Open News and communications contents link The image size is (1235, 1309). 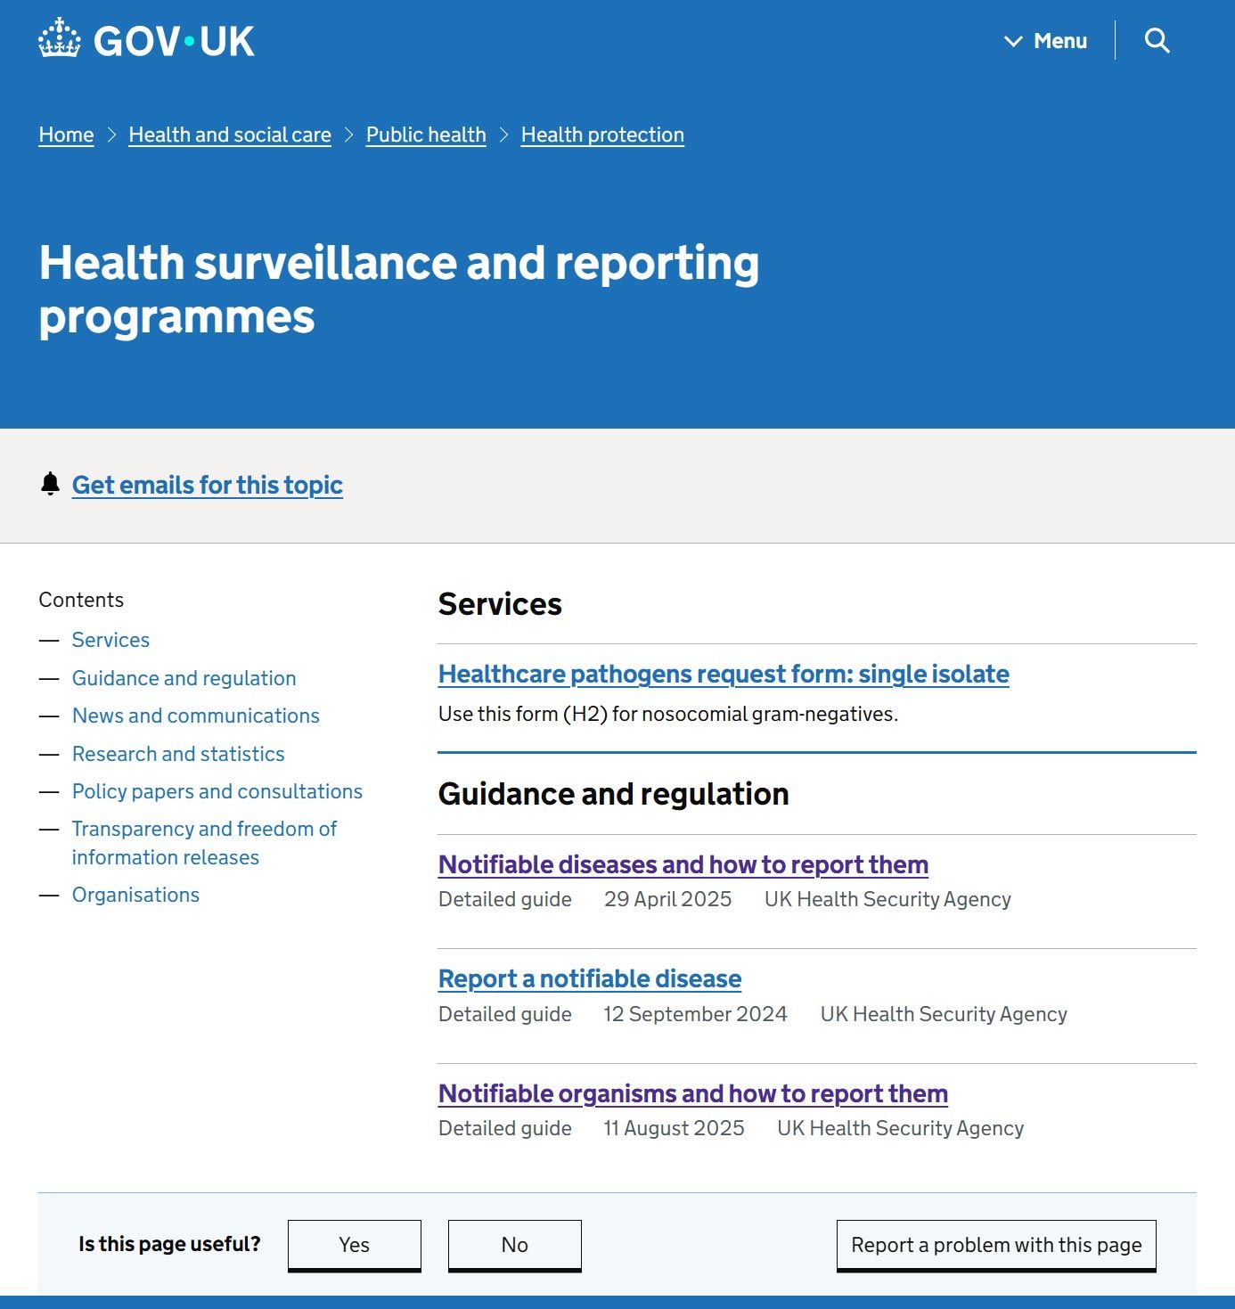tap(195, 716)
